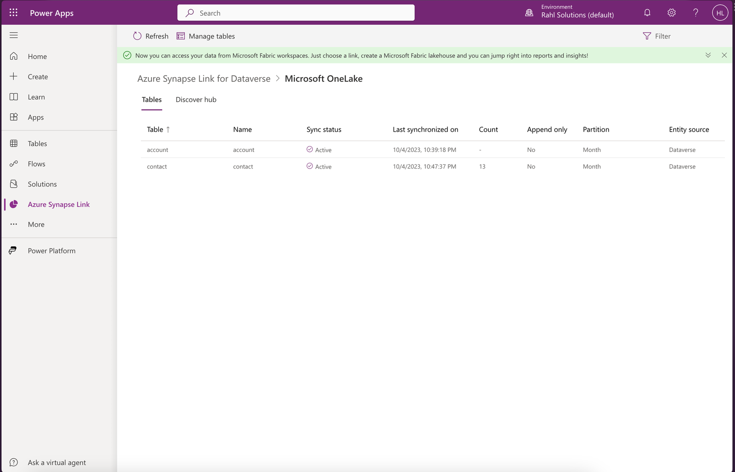Image resolution: width=735 pixels, height=472 pixels.
Task: Select Azure Synapse Link in the sidebar
Action: [58, 204]
